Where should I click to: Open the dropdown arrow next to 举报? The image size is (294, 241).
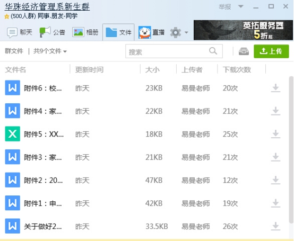tap(241, 6)
